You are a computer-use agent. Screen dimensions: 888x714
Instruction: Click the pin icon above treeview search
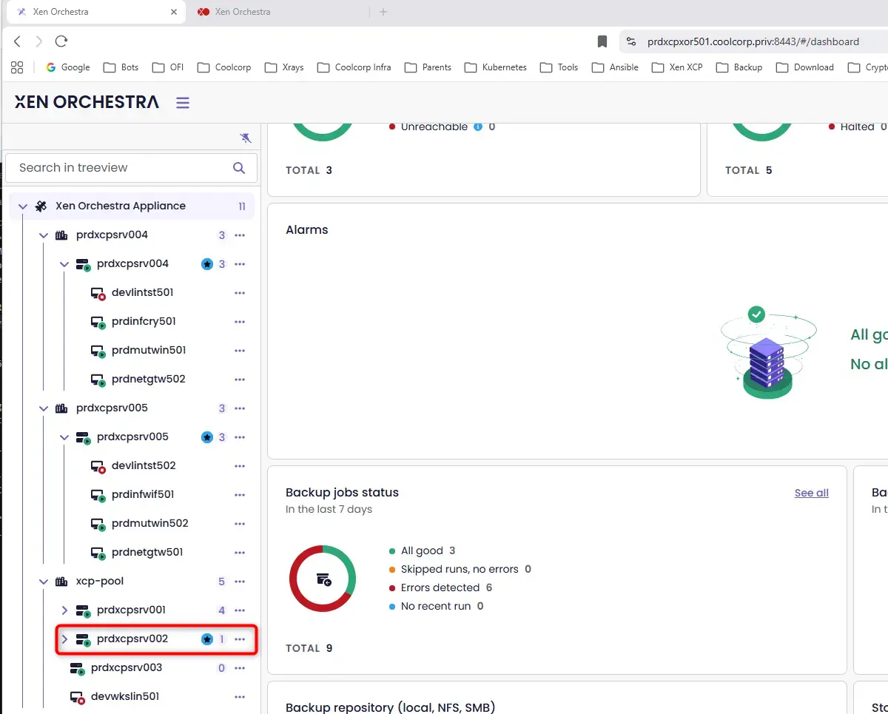point(246,138)
